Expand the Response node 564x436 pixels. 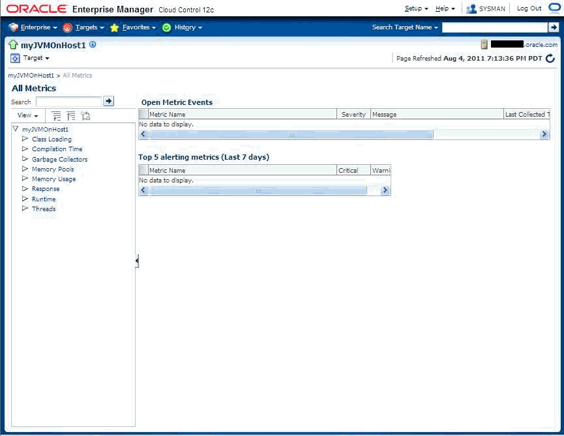25,188
